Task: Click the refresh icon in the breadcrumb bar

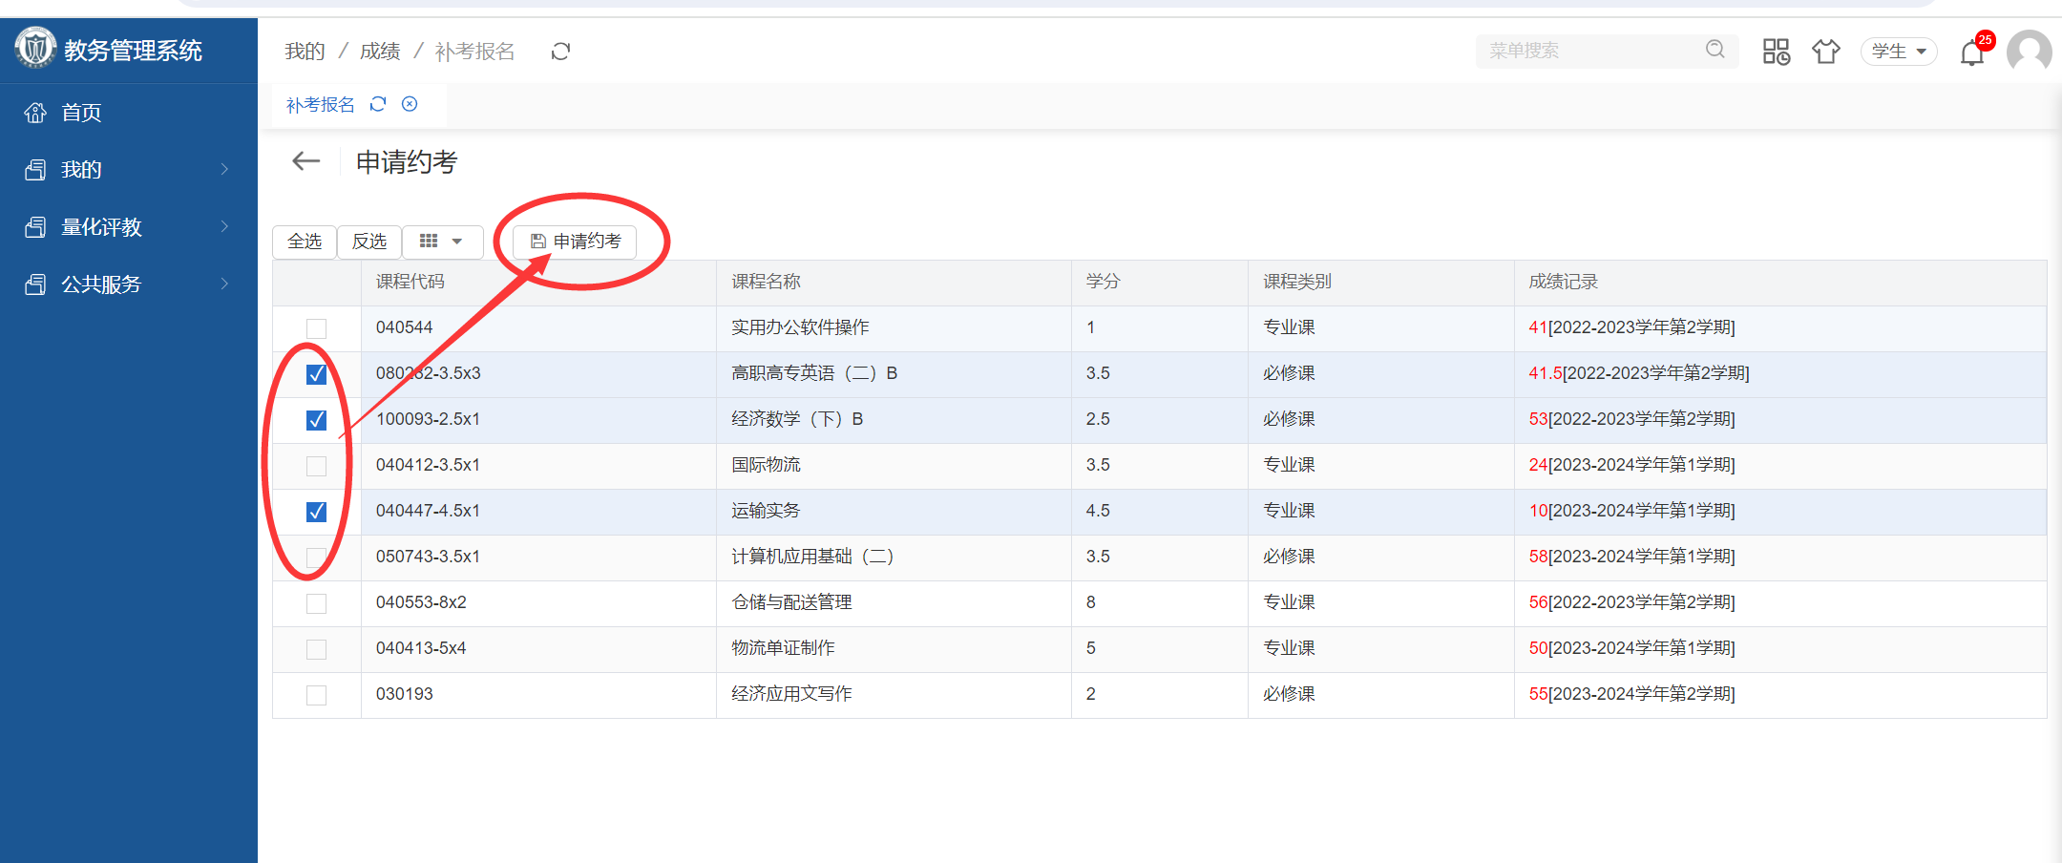Action: (x=560, y=52)
